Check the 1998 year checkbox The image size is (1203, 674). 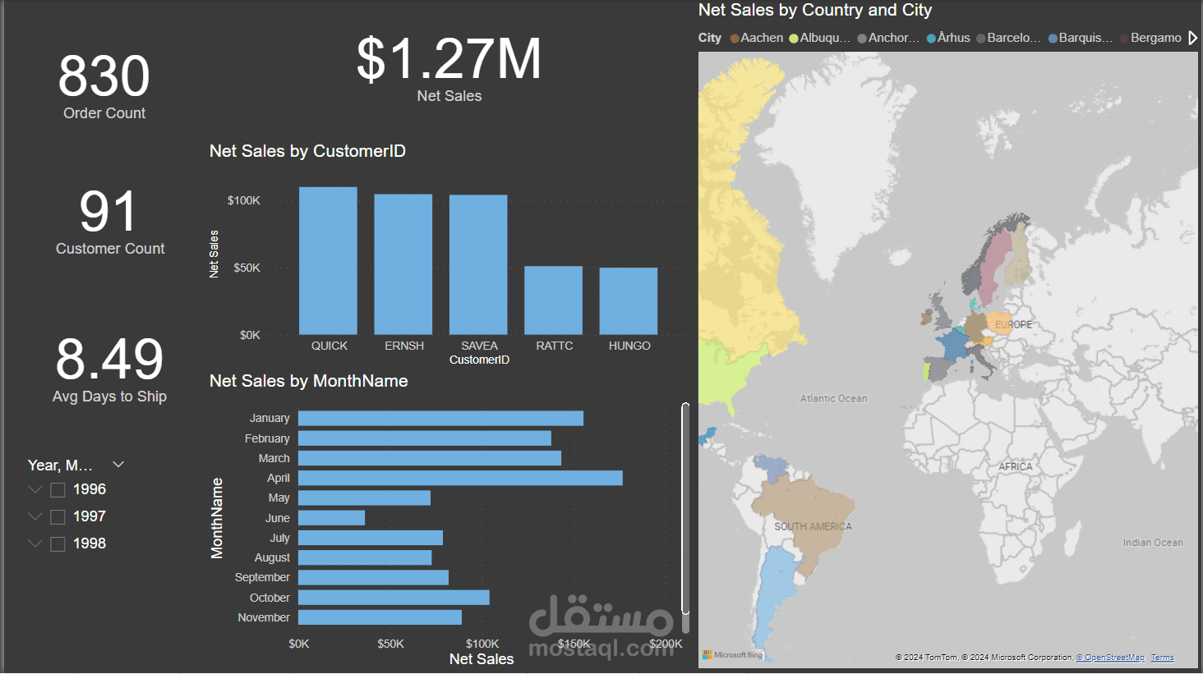coord(58,544)
